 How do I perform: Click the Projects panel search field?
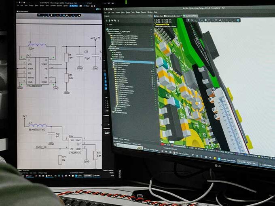click(x=129, y=25)
